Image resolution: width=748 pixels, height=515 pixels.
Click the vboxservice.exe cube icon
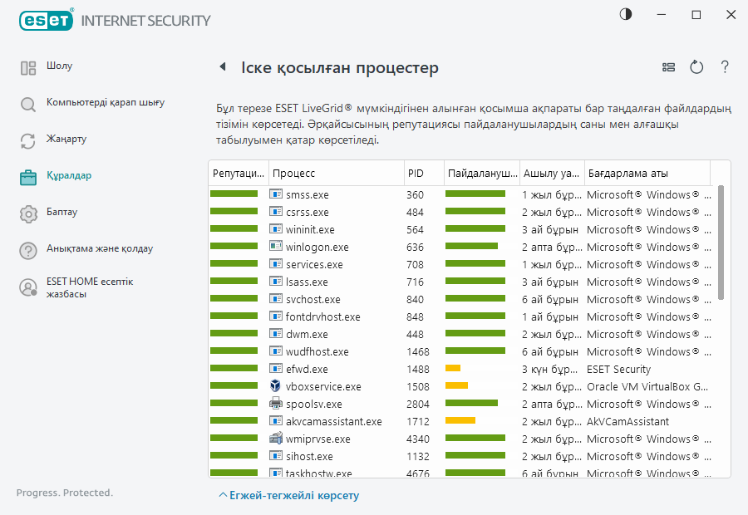[x=277, y=386]
